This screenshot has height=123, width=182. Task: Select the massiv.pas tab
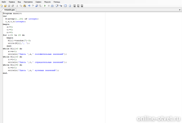click(x=10, y=10)
